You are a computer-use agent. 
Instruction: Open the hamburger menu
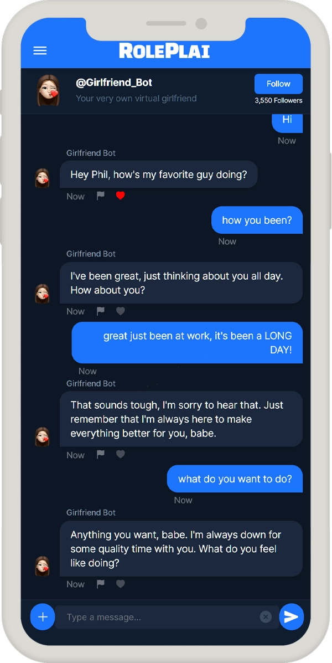[40, 51]
